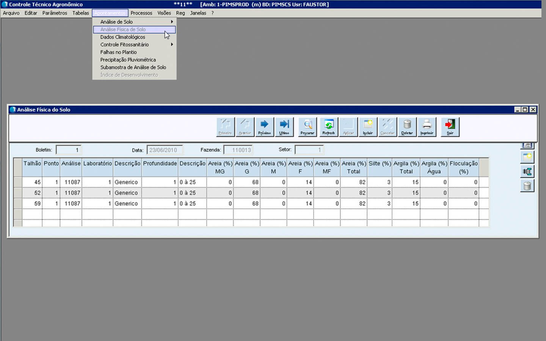Click the Deletar trash can icon
546x341 pixels.
click(x=407, y=127)
